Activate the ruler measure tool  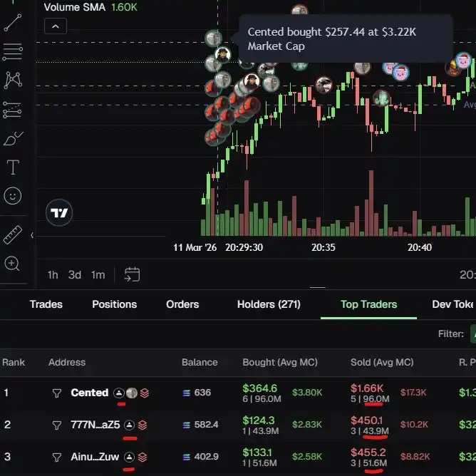coord(13,234)
